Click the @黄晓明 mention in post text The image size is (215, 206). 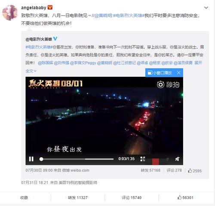pos(103,15)
